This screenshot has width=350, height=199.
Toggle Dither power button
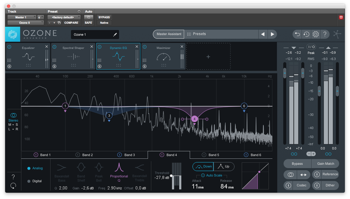coord(317,185)
